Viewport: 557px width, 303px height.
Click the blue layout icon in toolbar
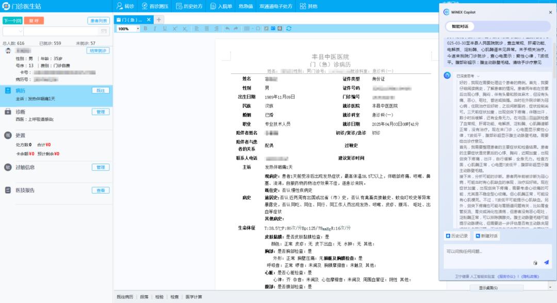pyautogui.click(x=273, y=28)
